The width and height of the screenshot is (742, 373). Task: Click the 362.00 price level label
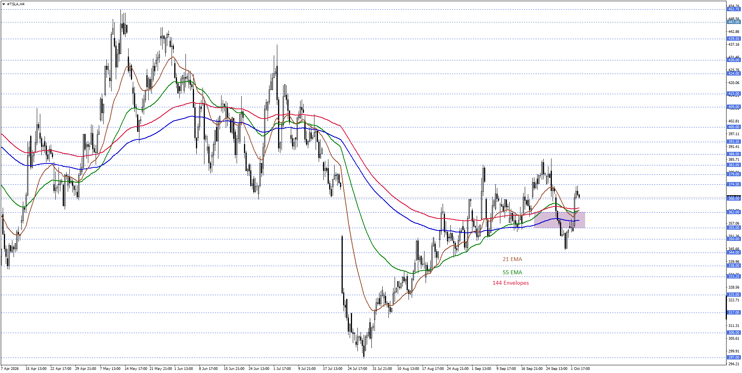tap(733, 212)
